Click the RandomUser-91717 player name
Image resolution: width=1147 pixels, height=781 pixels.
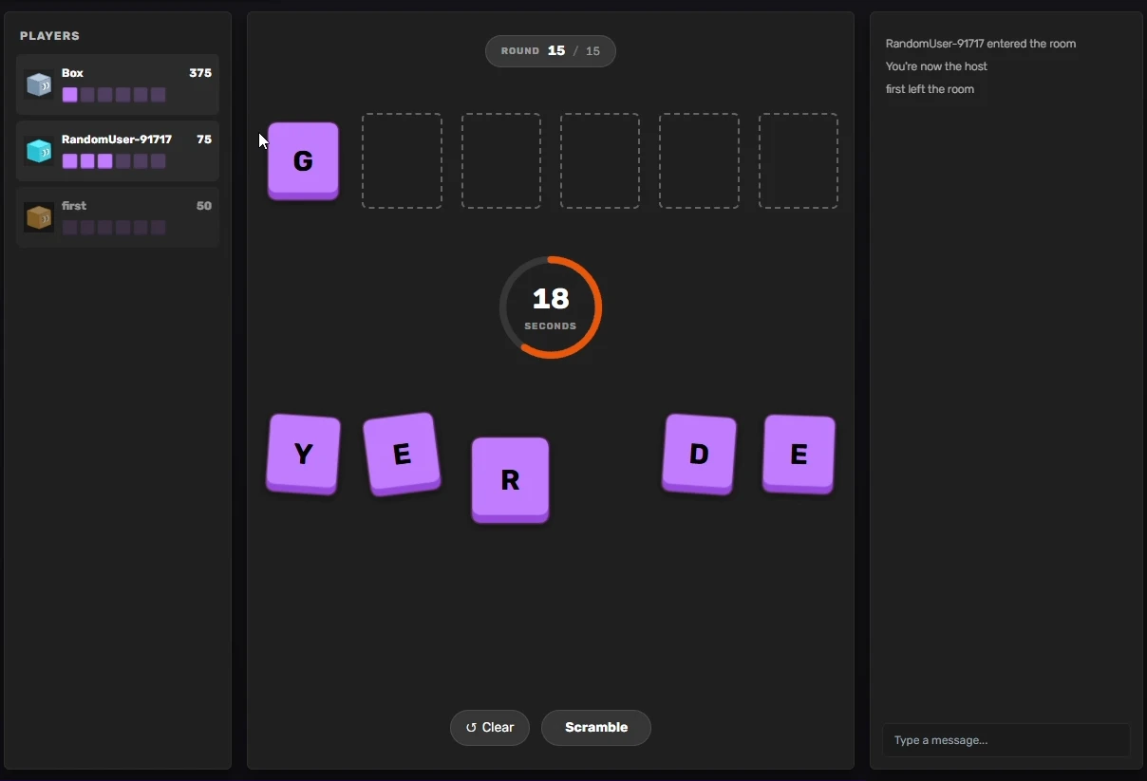point(117,139)
